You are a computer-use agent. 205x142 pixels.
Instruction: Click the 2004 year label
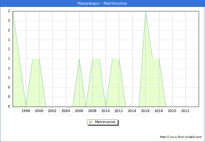pos(66,111)
